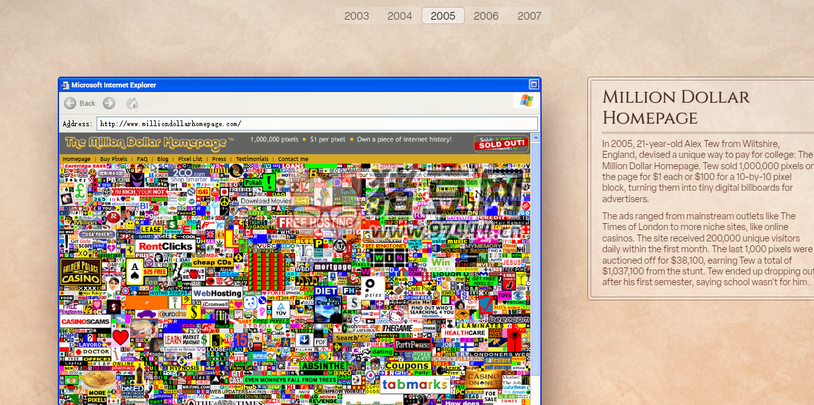Image resolution: width=814 pixels, height=405 pixels.
Task: Click the Golden Palace Casino ad
Action: point(81,272)
